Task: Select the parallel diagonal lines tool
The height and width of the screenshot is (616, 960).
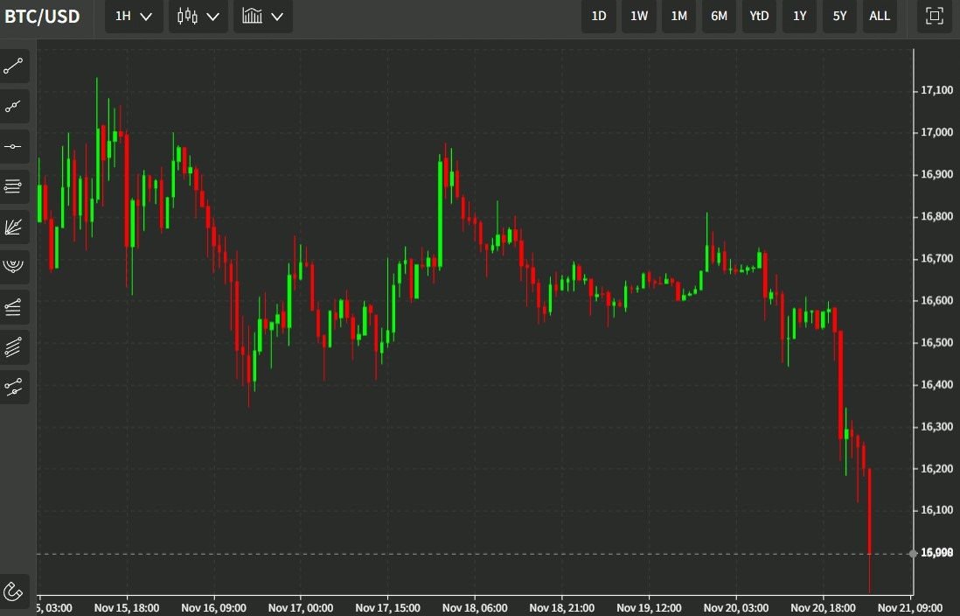Action: coord(13,346)
